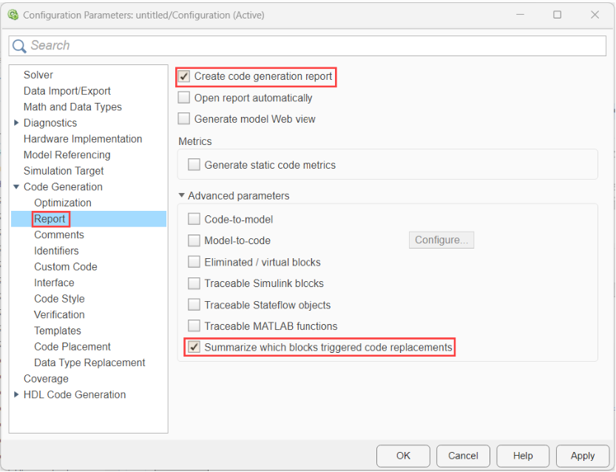Enable Open report automatically
Viewport: 616px width, 472px height.
[x=182, y=97]
